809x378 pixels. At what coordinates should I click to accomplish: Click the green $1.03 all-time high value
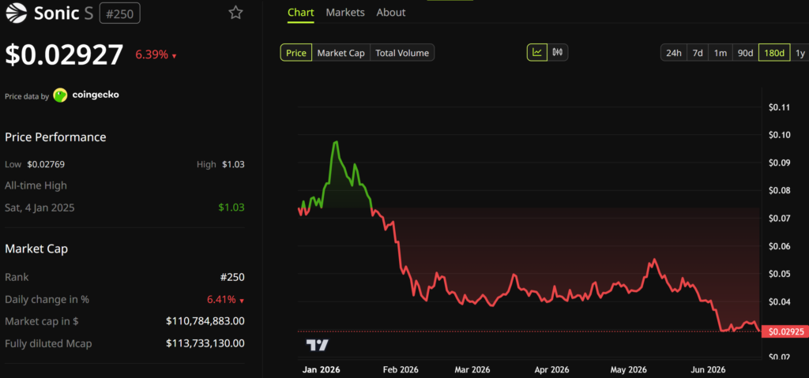click(231, 208)
